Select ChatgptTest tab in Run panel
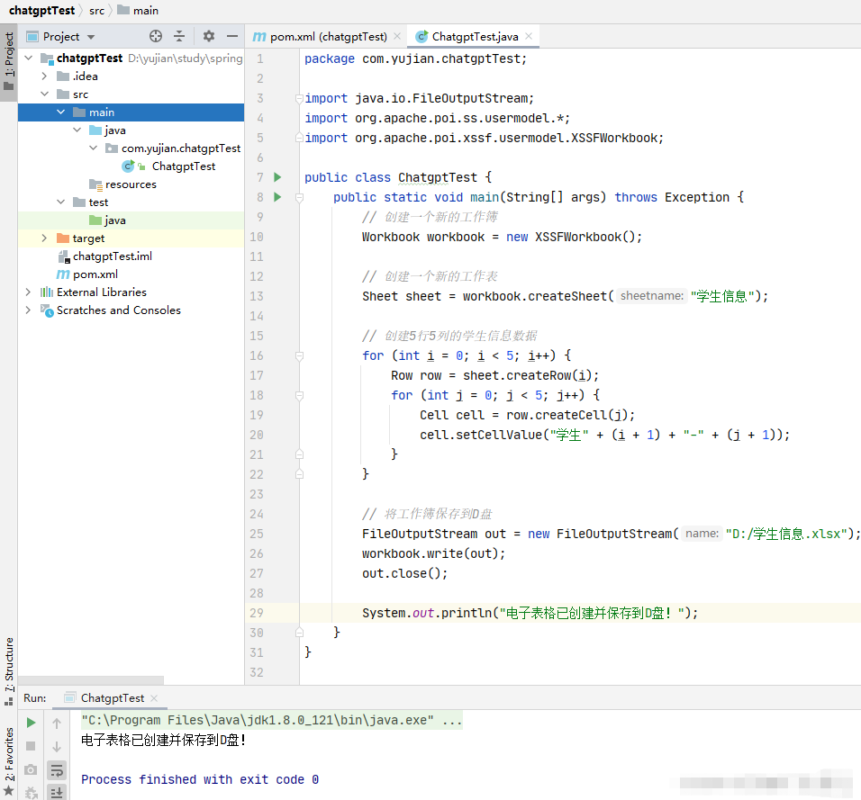Viewport: 861px width, 800px height. 112,698
